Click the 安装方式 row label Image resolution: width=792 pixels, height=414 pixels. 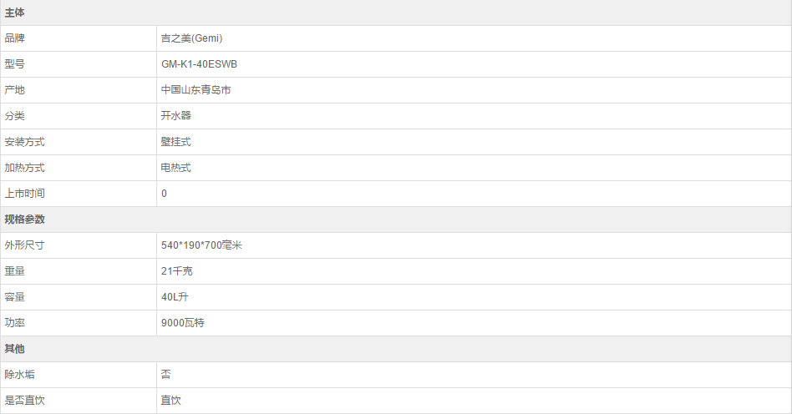(25, 142)
